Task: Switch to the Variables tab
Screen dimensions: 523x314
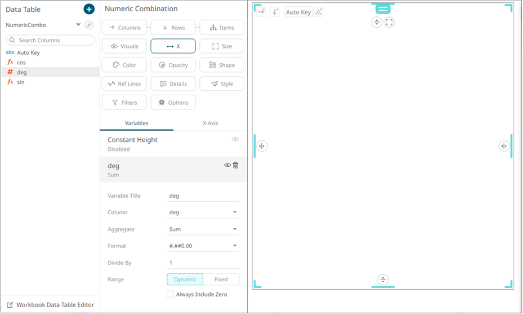Action: (x=136, y=123)
